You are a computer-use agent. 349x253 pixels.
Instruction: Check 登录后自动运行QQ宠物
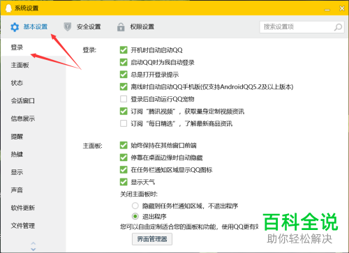click(124, 99)
